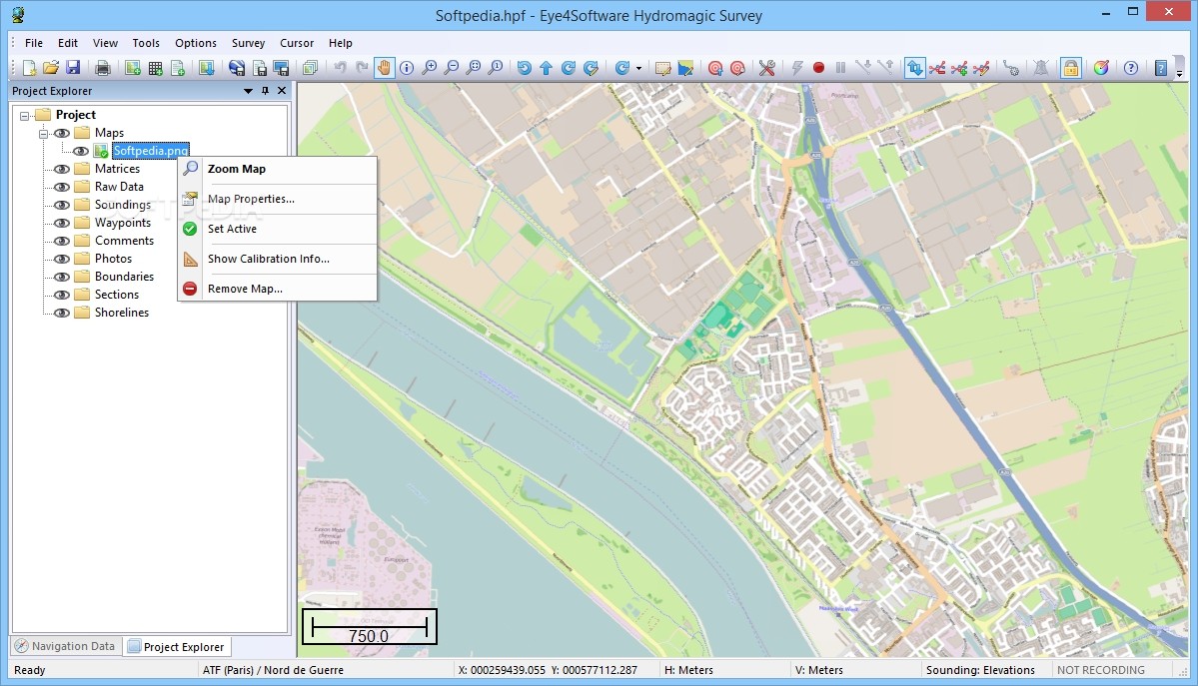Open Project Explorer panel dropdown arrow

248,91
